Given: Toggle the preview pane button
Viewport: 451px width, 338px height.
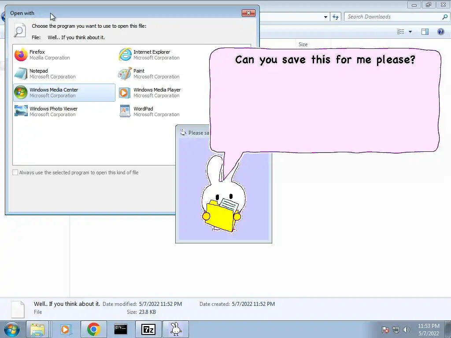Looking at the screenshot, I should click(425, 32).
